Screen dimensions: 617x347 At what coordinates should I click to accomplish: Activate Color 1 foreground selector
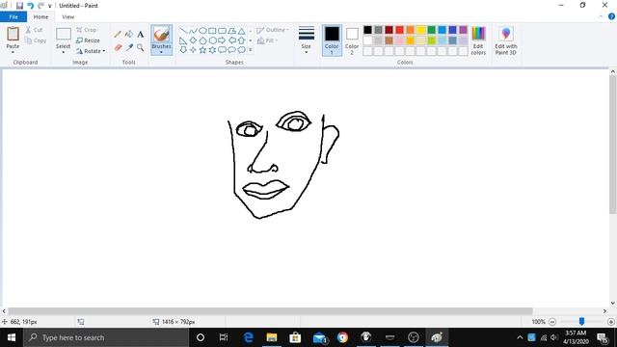pos(332,40)
